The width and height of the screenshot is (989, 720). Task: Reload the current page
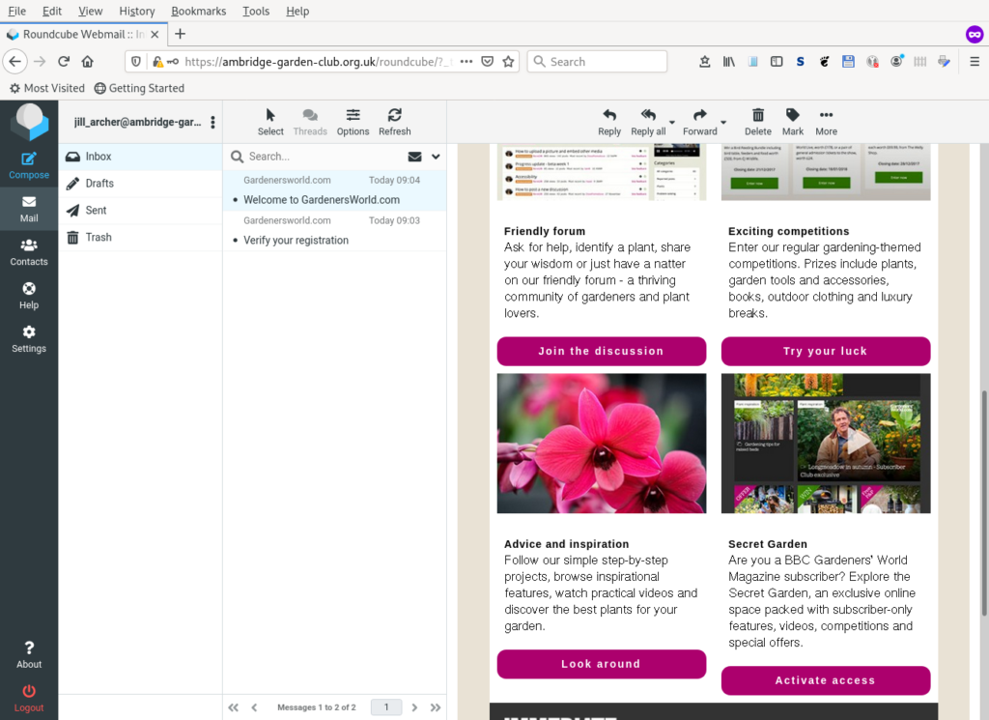[x=63, y=61]
